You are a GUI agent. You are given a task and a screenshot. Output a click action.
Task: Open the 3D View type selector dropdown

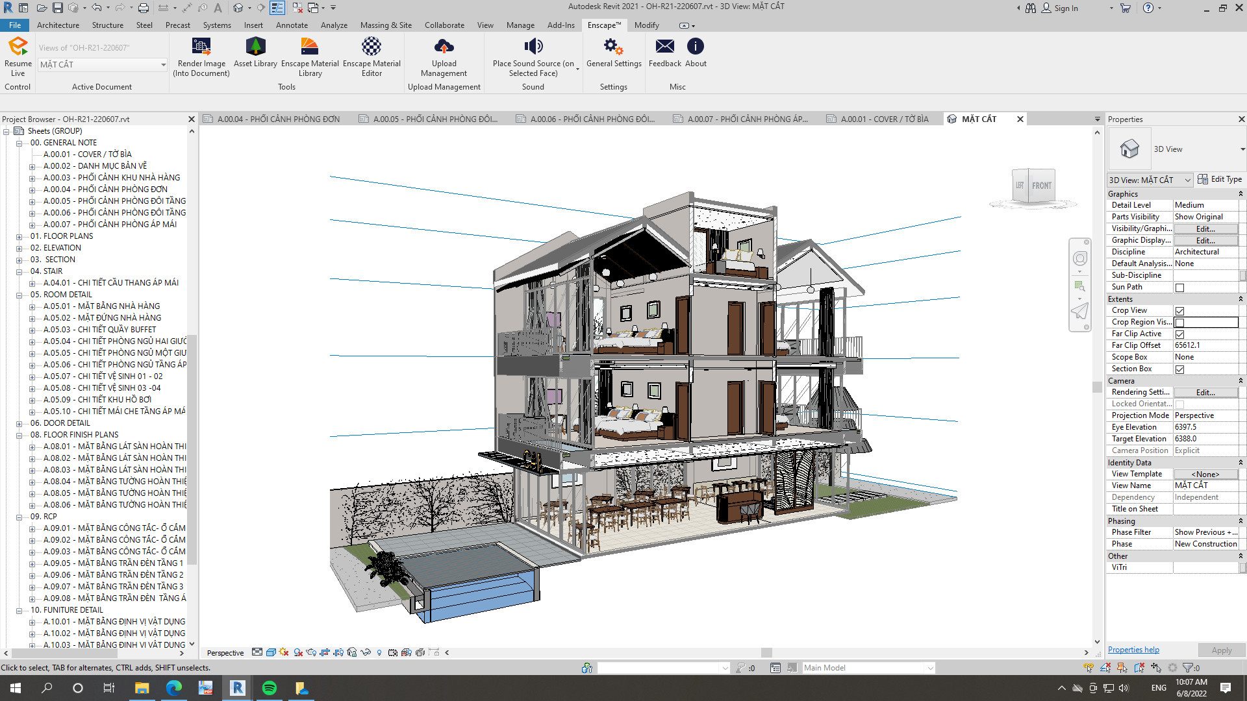coord(1241,149)
